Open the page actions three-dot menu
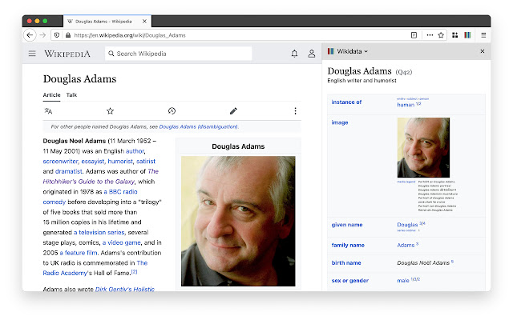The width and height of the screenshot is (513, 320). [x=430, y=35]
